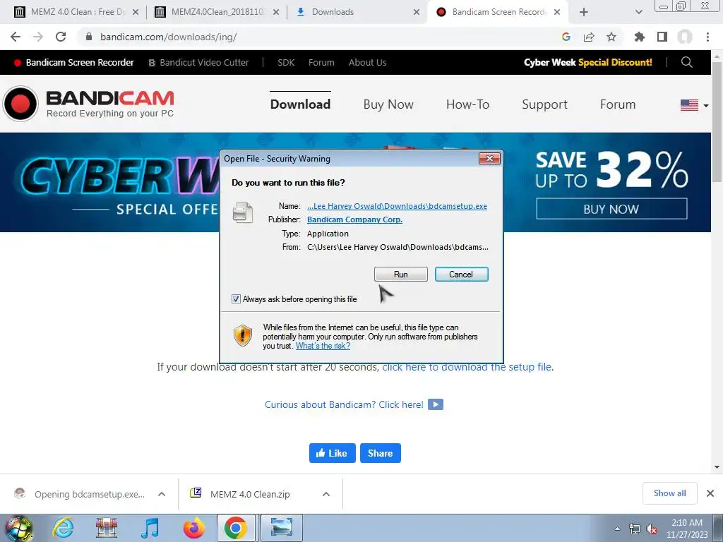The image size is (723, 542).
Task: Open the large Forum navigation item
Action: 618,104
